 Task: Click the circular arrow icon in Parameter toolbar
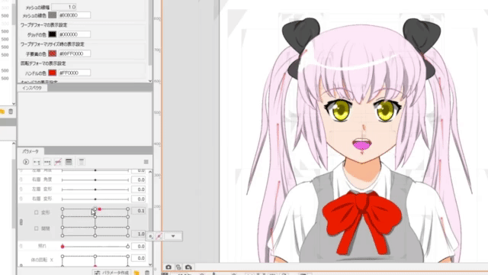(x=26, y=162)
